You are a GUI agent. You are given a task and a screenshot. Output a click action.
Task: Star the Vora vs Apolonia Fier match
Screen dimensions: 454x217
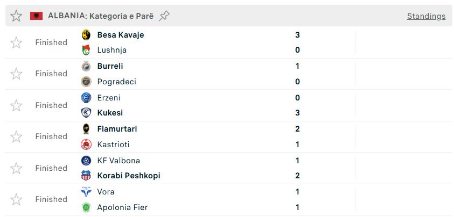pyautogui.click(x=17, y=199)
